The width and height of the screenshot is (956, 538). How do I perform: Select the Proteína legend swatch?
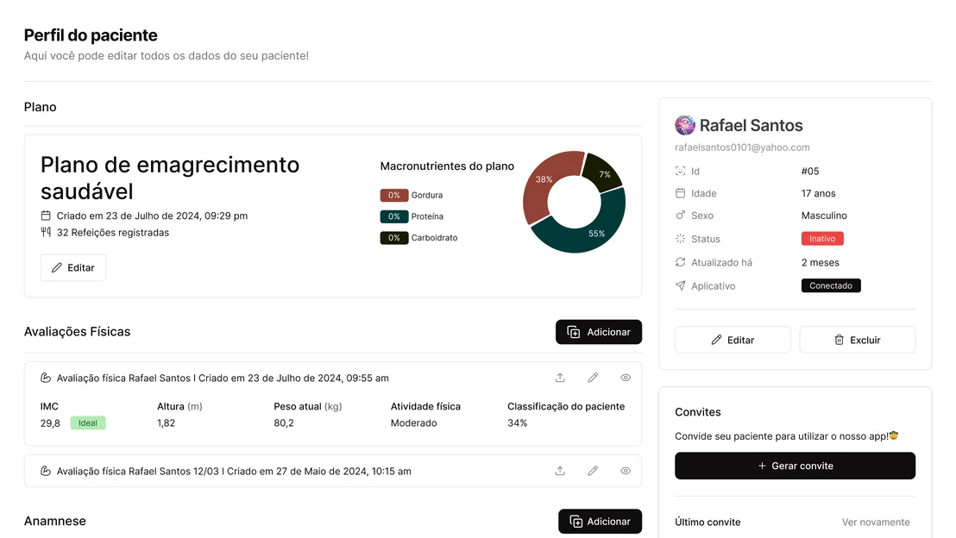pyautogui.click(x=393, y=216)
